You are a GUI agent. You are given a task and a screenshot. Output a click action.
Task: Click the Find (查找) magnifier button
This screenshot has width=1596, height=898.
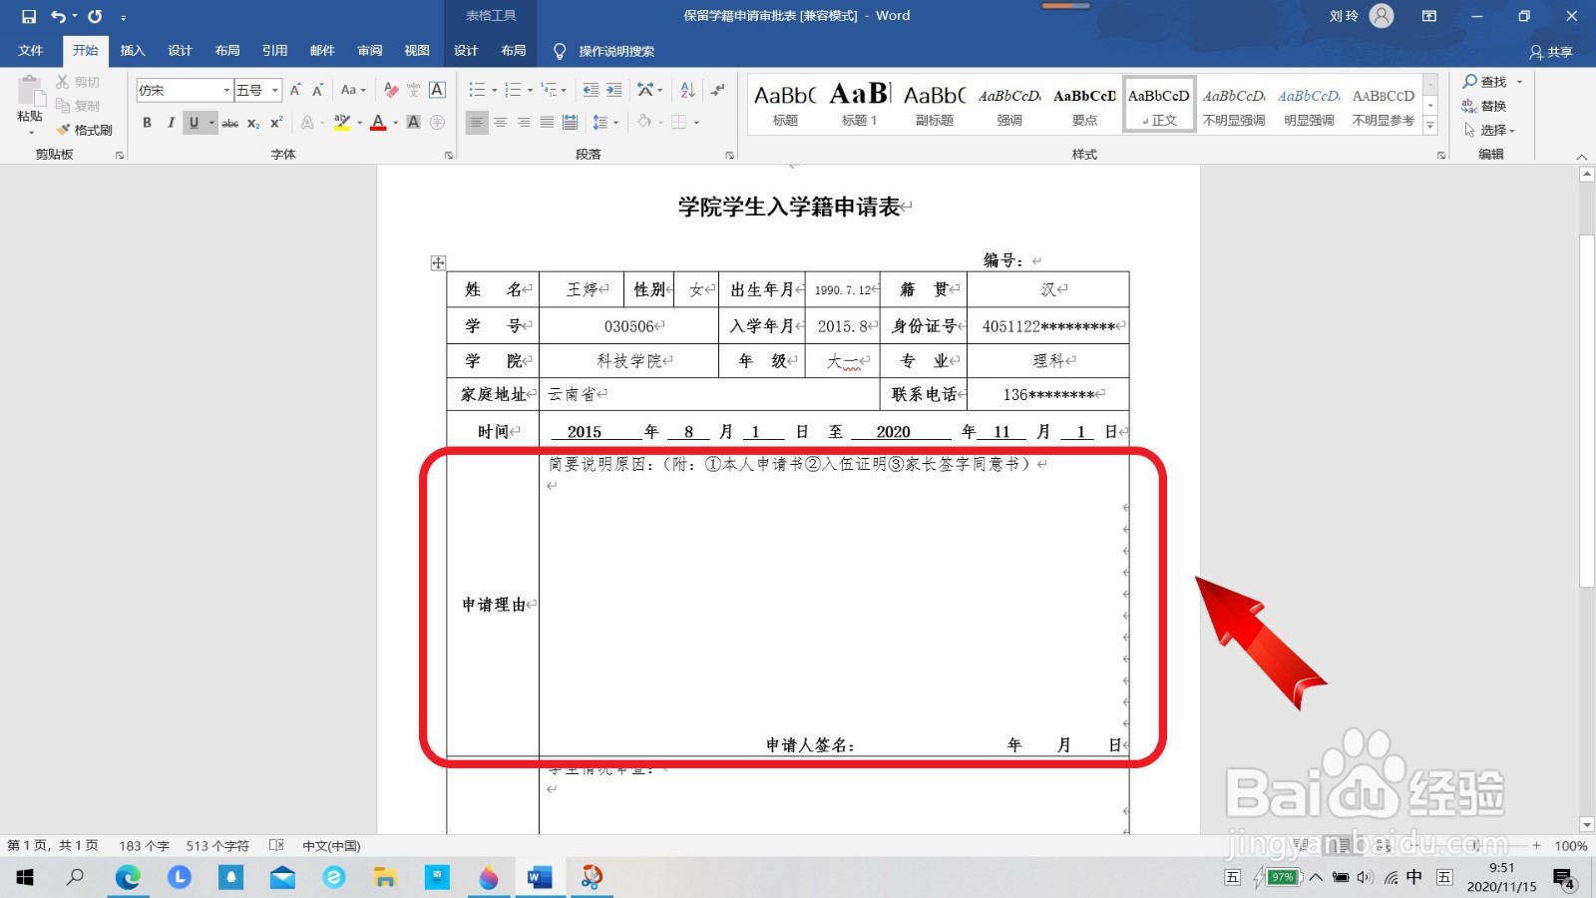click(1485, 82)
